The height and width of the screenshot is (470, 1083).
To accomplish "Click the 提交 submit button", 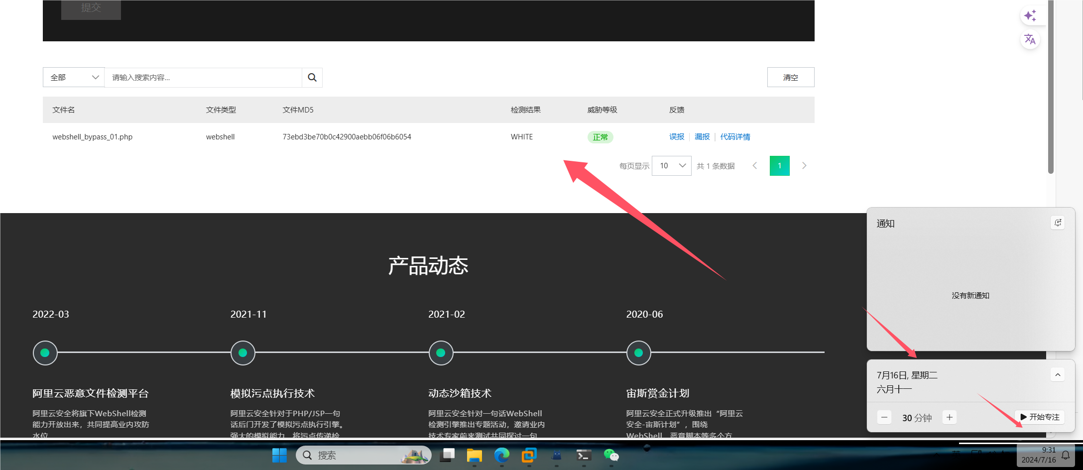I will (91, 8).
